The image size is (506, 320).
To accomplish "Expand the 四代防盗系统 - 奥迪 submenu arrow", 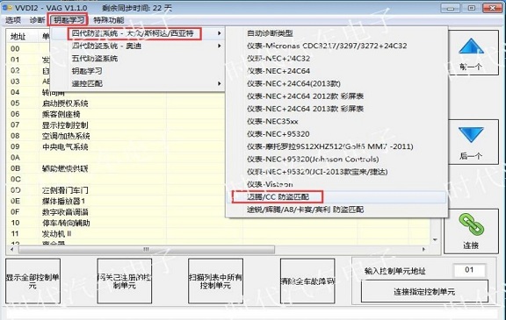I will pos(220,46).
